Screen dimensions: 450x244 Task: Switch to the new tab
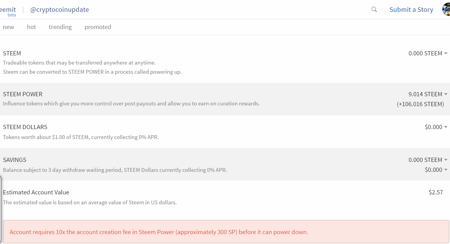(8, 27)
